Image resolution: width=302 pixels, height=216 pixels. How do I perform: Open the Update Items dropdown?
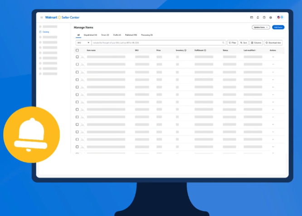tap(261, 27)
